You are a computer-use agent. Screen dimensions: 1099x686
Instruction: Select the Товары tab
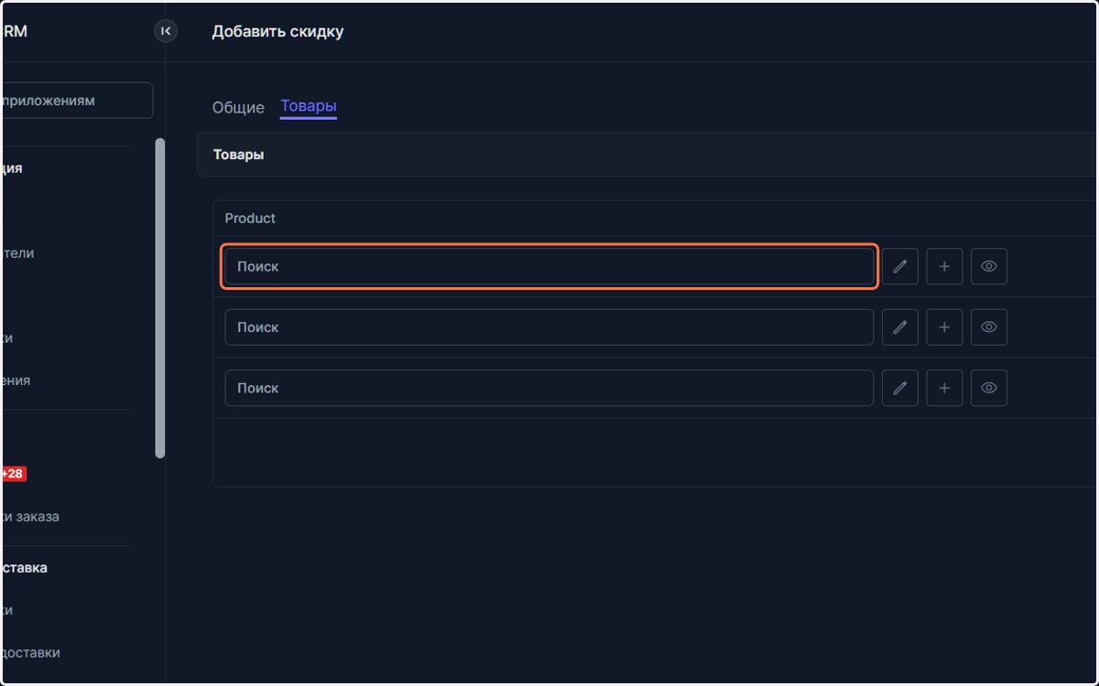point(309,106)
